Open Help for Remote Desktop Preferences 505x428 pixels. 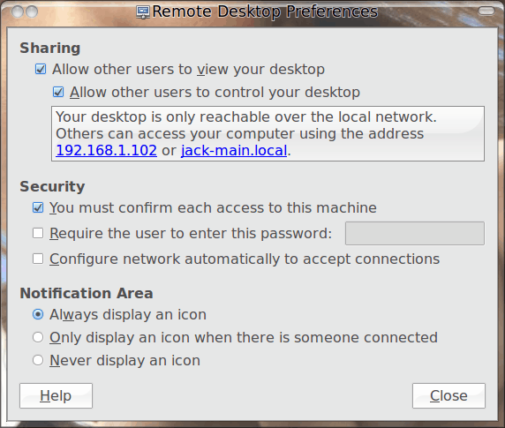(x=56, y=395)
